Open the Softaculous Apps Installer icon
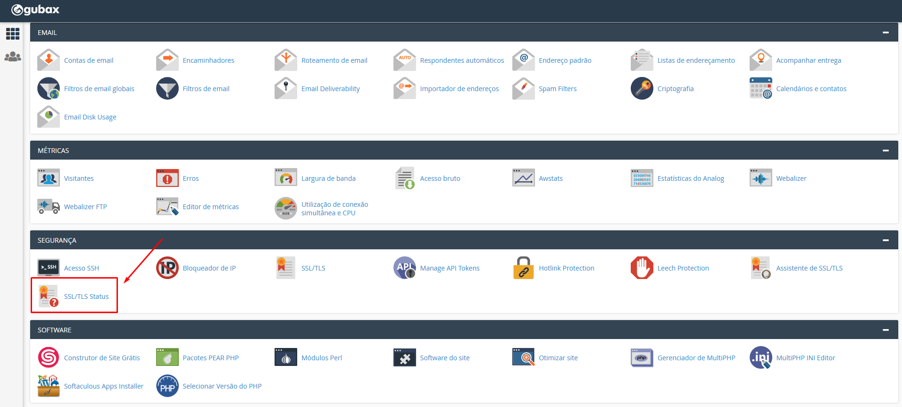 (49, 386)
